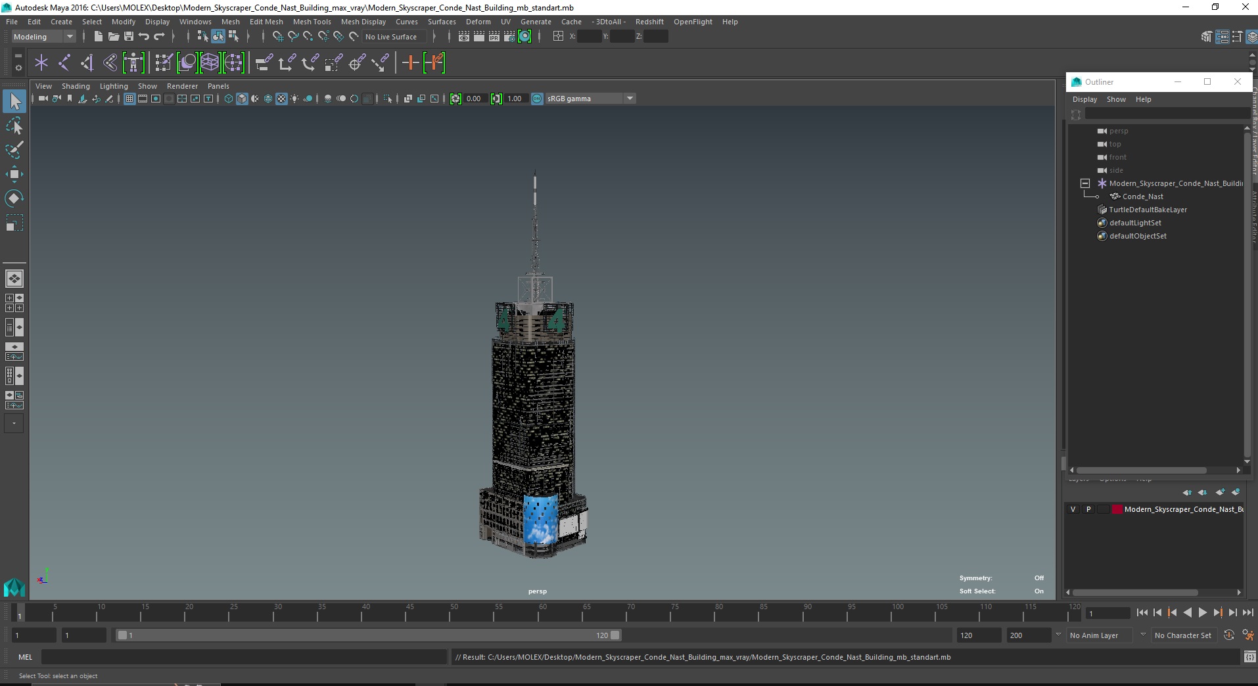Click the orange Set Key shelf icon
Viewport: 1258px width, 686px height.
410,63
